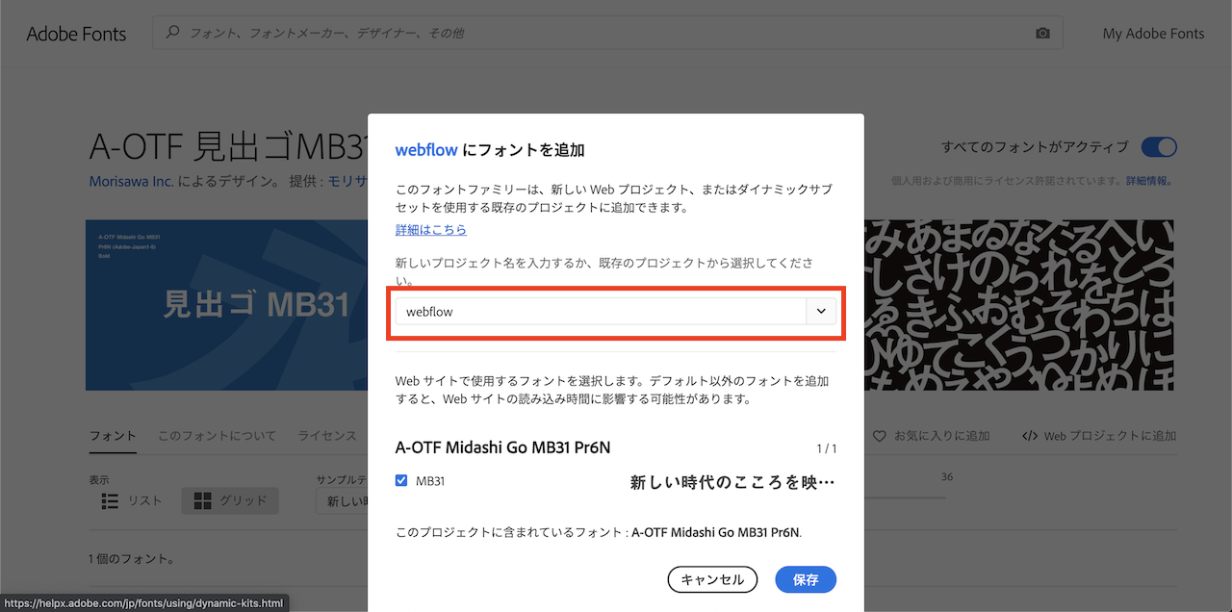Click the font search input field

click(607, 33)
